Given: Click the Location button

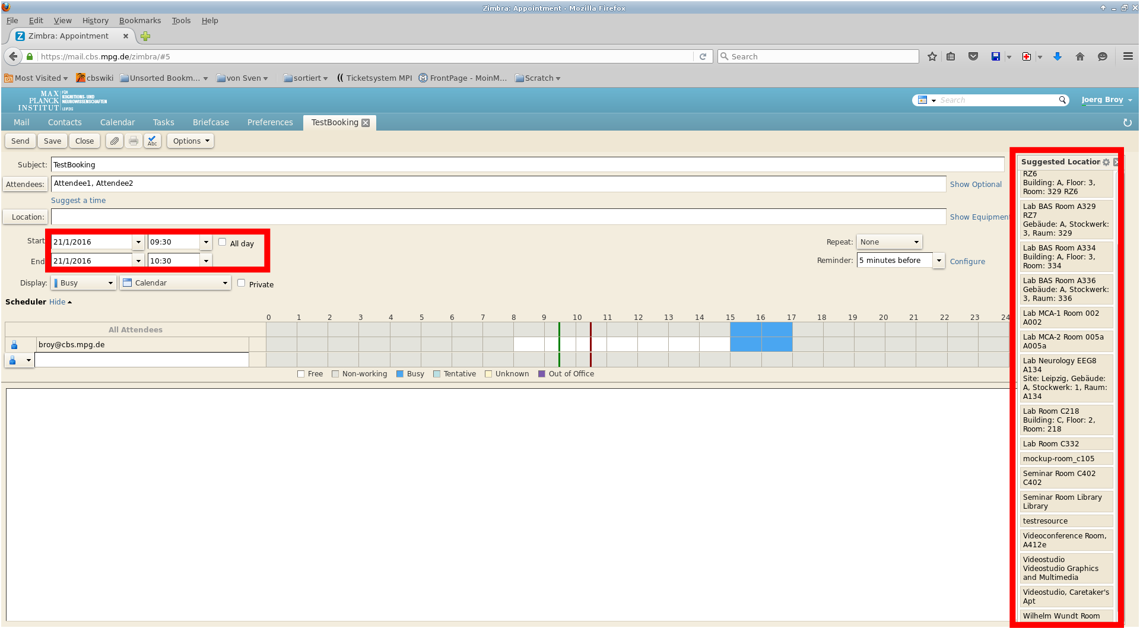Looking at the screenshot, I should (x=25, y=217).
